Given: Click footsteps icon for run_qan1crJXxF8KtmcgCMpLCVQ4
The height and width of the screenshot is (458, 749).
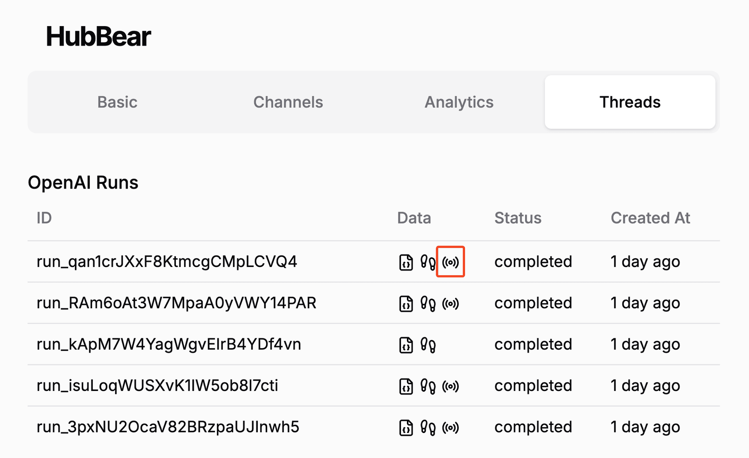Looking at the screenshot, I should click(x=428, y=262).
